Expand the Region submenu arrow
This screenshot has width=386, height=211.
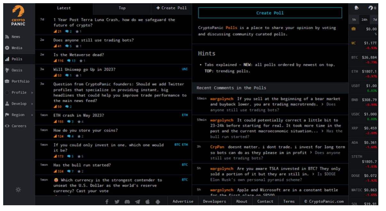[32, 115]
